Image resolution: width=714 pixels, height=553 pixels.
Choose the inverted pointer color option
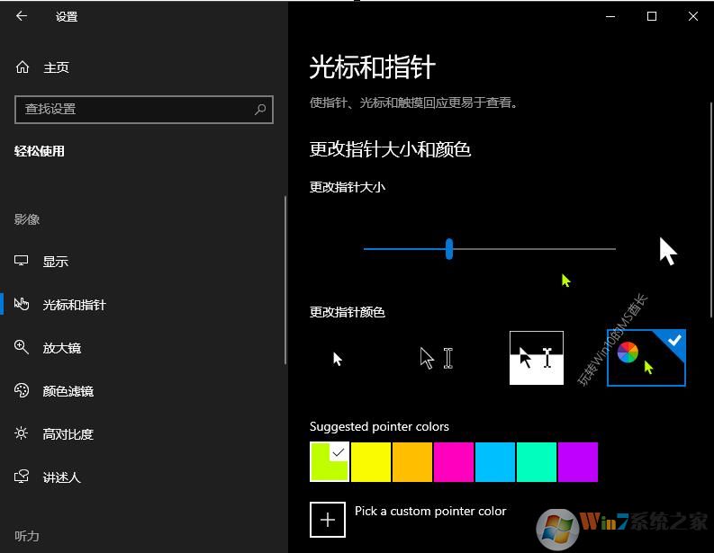coord(537,358)
